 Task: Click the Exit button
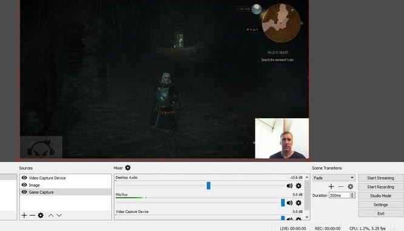(380, 213)
